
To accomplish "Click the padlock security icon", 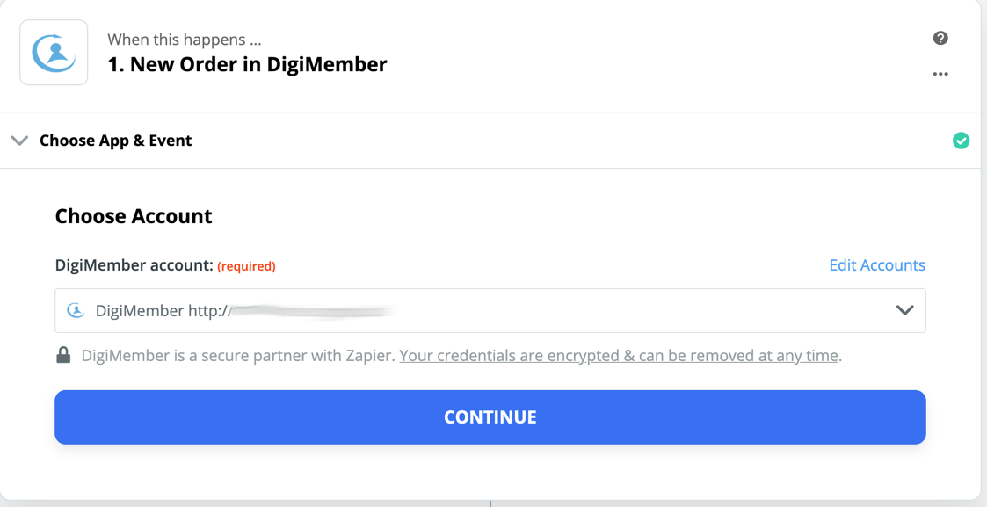I will [x=63, y=355].
